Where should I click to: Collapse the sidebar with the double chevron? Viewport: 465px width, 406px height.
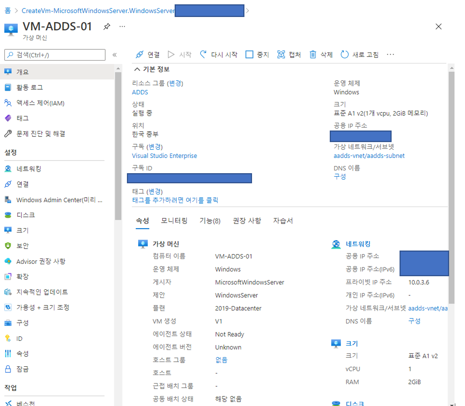pos(115,55)
